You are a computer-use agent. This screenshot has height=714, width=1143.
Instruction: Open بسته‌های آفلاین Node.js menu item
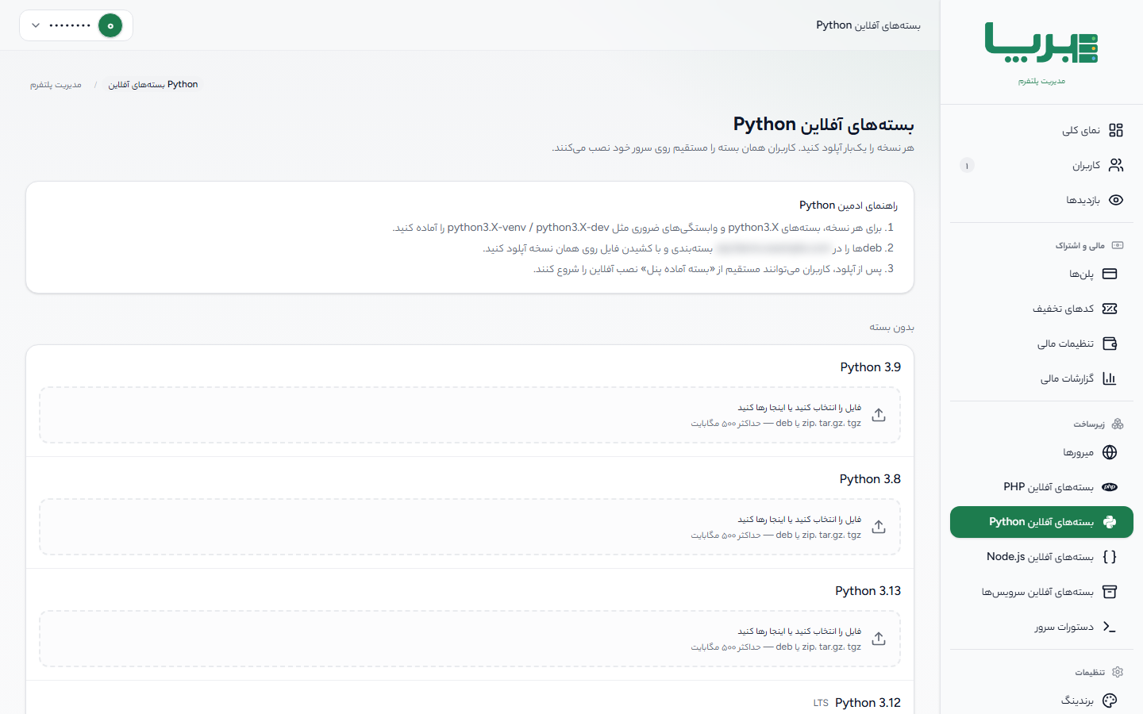pyautogui.click(x=1041, y=557)
